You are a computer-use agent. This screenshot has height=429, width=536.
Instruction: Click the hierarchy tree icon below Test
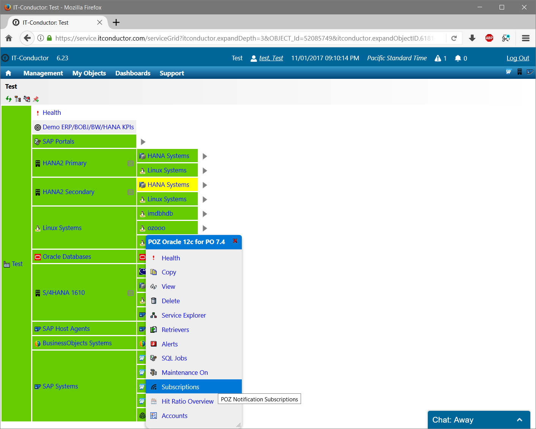(x=17, y=99)
